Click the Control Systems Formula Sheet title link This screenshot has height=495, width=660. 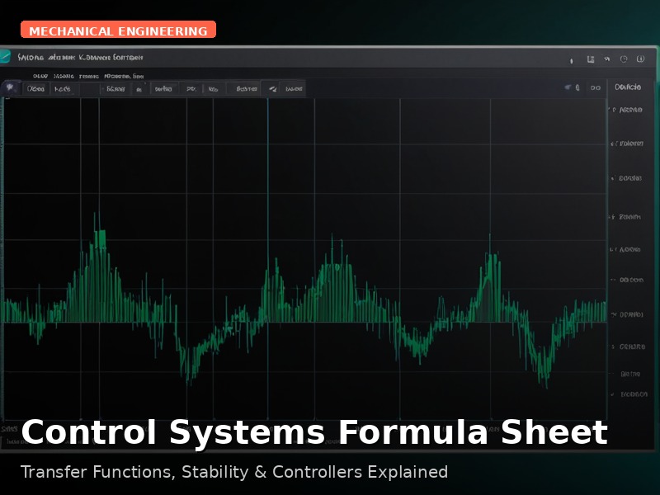(316, 431)
